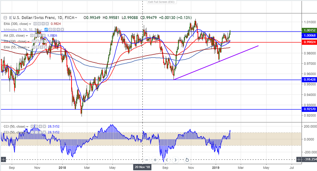Collapse the indicator legend with minus box
Image resolution: width=317 pixels, height=171 pixels.
(5, 18)
